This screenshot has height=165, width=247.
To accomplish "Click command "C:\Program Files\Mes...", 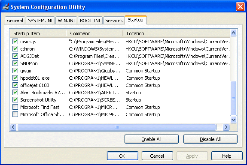I will coord(94,42).
